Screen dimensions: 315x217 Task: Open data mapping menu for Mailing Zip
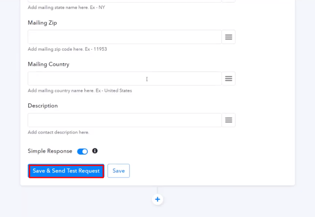[228, 37]
